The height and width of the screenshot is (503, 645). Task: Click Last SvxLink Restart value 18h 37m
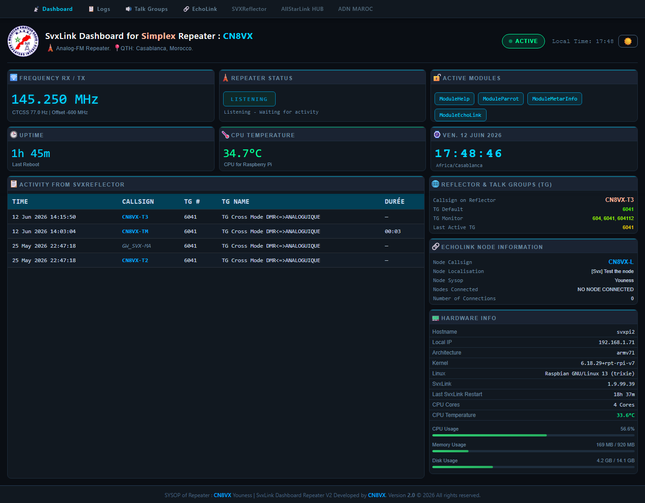pos(624,394)
